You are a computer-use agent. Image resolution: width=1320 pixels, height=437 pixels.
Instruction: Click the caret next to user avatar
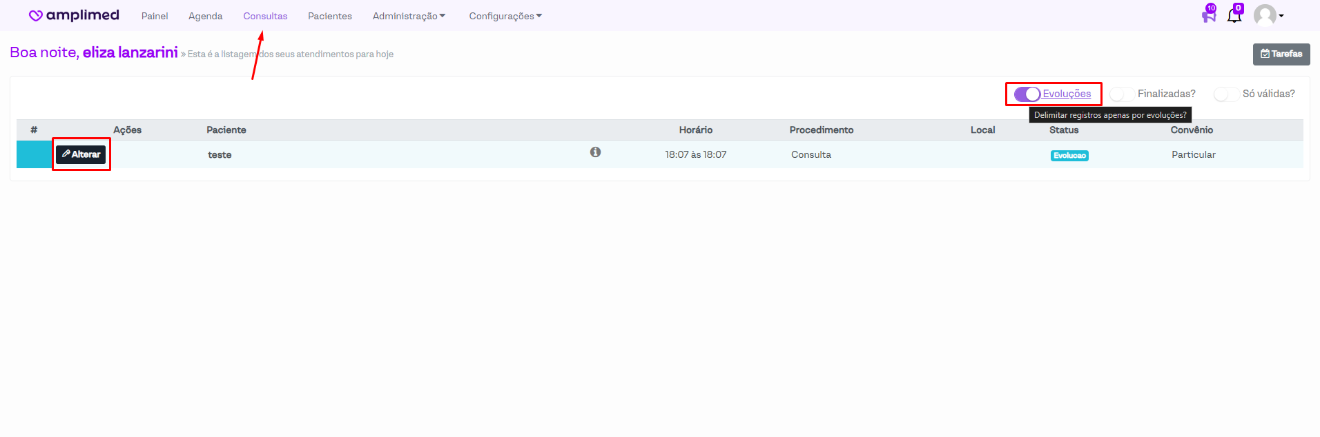click(1281, 16)
